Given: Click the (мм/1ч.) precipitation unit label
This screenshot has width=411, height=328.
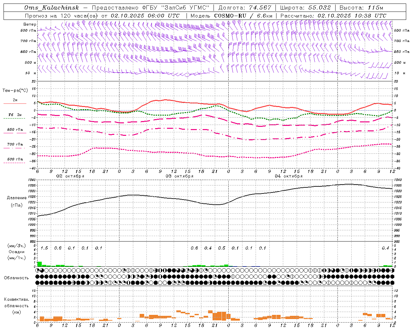Looking at the screenshot, I should [16, 258].
